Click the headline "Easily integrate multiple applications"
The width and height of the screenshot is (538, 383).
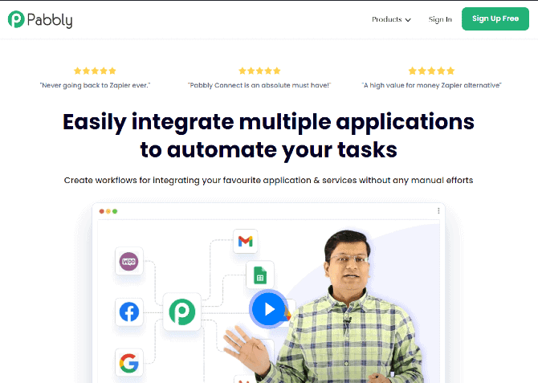click(x=268, y=122)
